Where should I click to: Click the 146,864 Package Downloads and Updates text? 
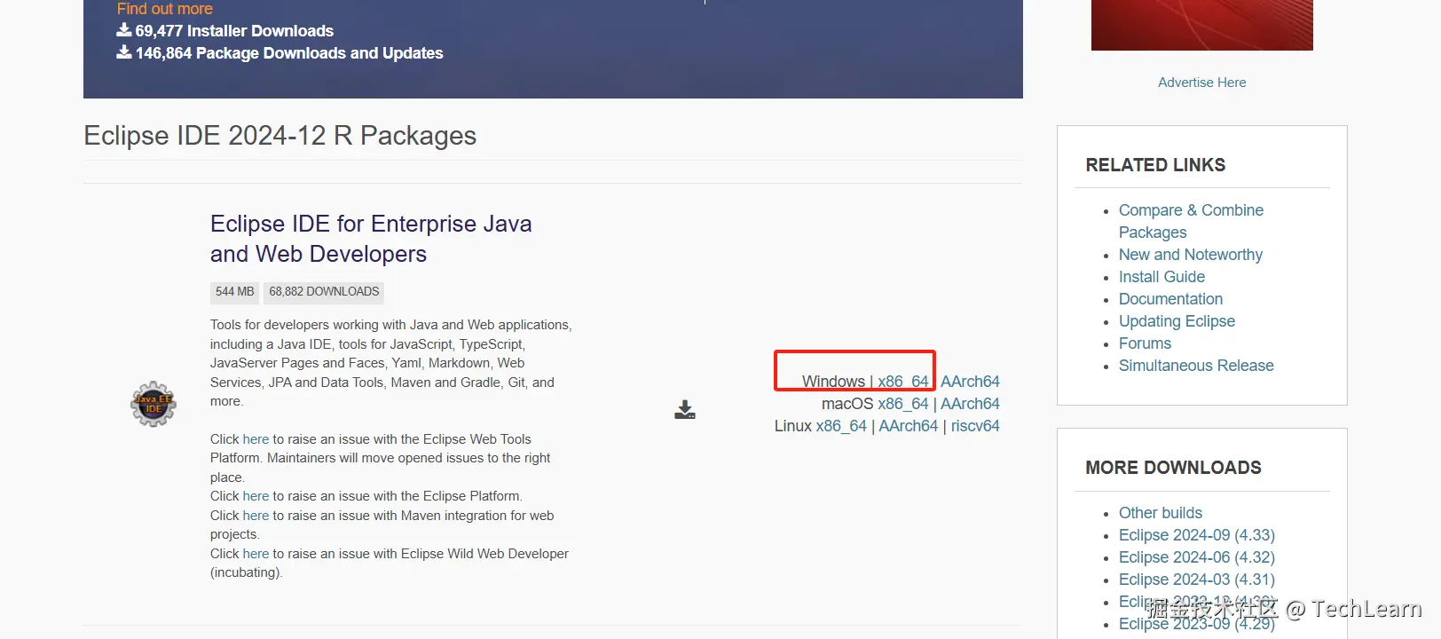pos(289,53)
